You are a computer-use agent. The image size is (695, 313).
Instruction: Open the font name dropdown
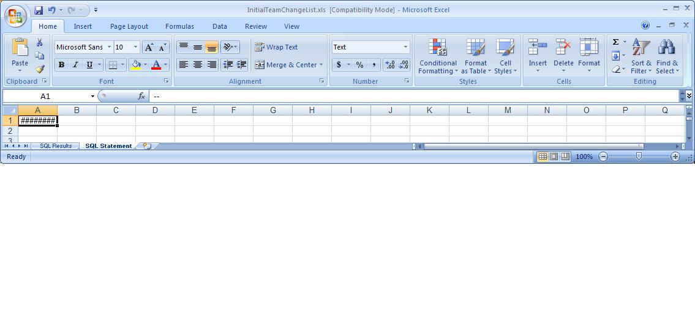109,47
